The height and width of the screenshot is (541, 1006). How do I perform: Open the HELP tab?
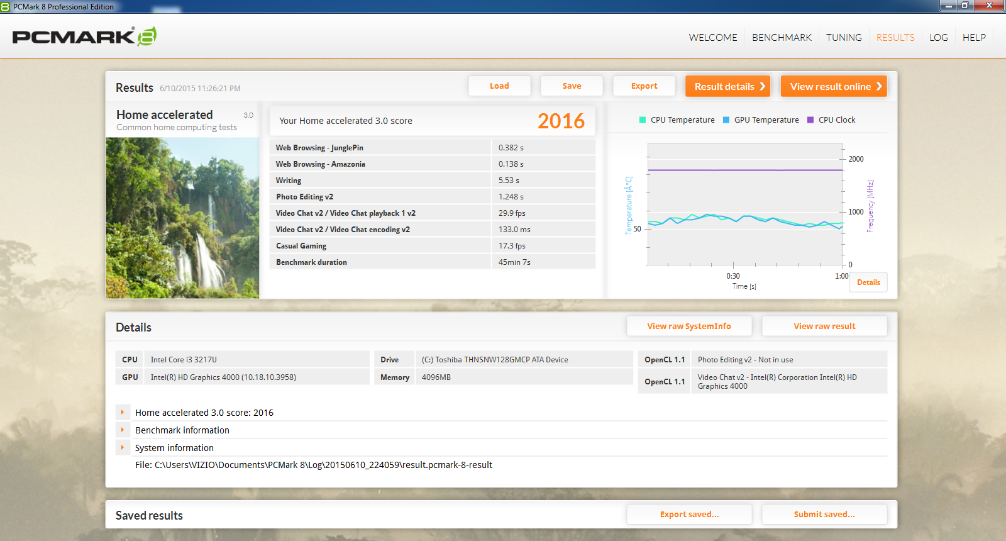pyautogui.click(x=974, y=38)
